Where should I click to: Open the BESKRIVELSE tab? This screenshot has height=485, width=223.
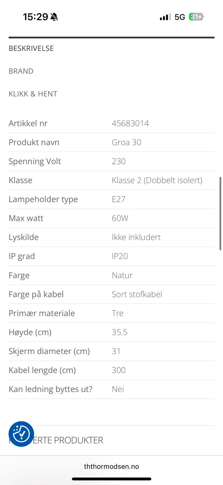coord(31,48)
